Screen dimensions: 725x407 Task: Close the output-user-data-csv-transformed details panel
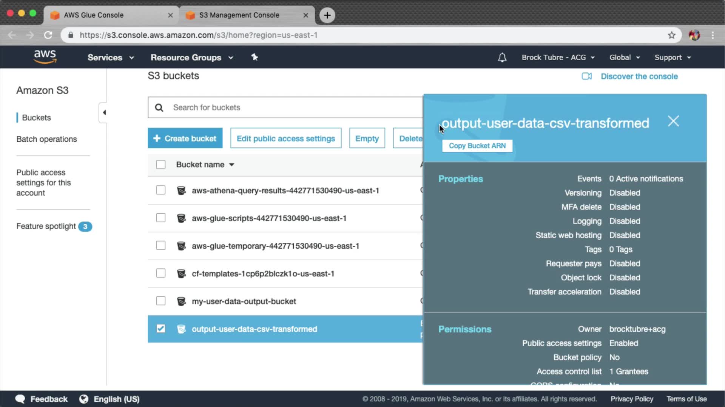click(673, 121)
